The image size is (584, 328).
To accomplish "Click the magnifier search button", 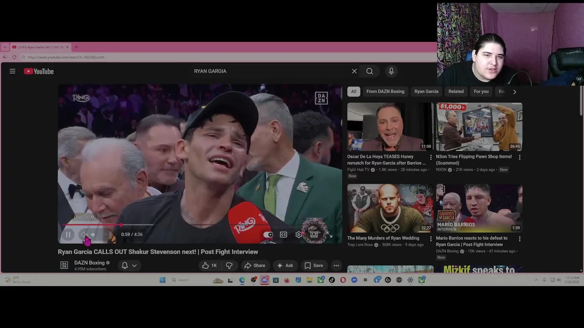I will point(370,71).
